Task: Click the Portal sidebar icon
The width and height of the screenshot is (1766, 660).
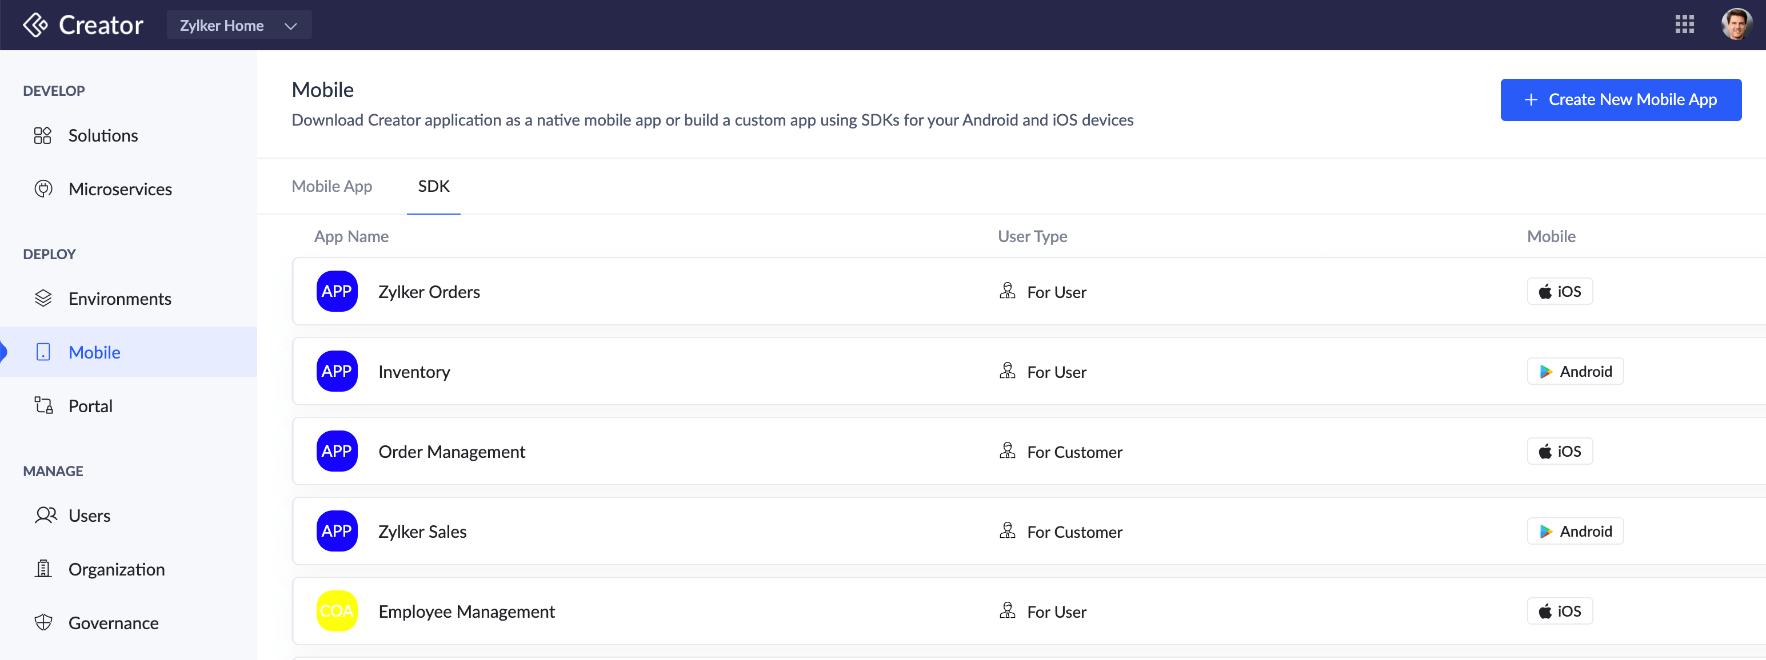Action: (x=44, y=405)
